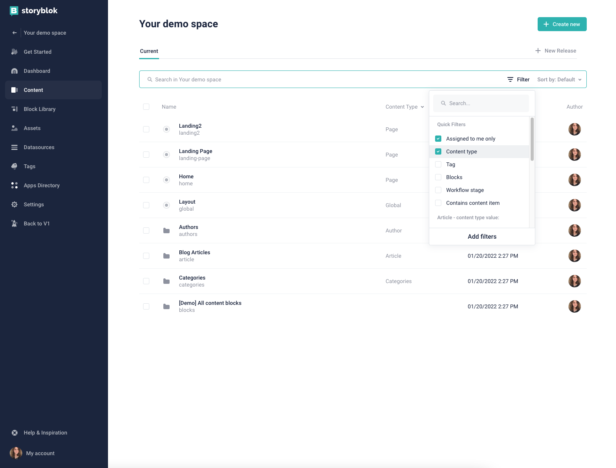This screenshot has width=616, height=468.
Task: Click the Apps Directory menu label
Action: pyautogui.click(x=42, y=185)
